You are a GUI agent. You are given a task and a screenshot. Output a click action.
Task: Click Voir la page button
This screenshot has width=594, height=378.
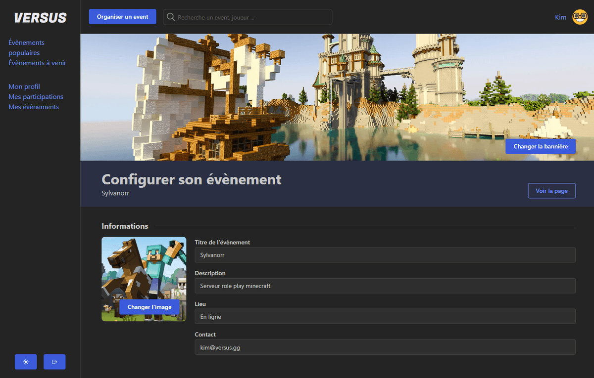click(x=551, y=191)
